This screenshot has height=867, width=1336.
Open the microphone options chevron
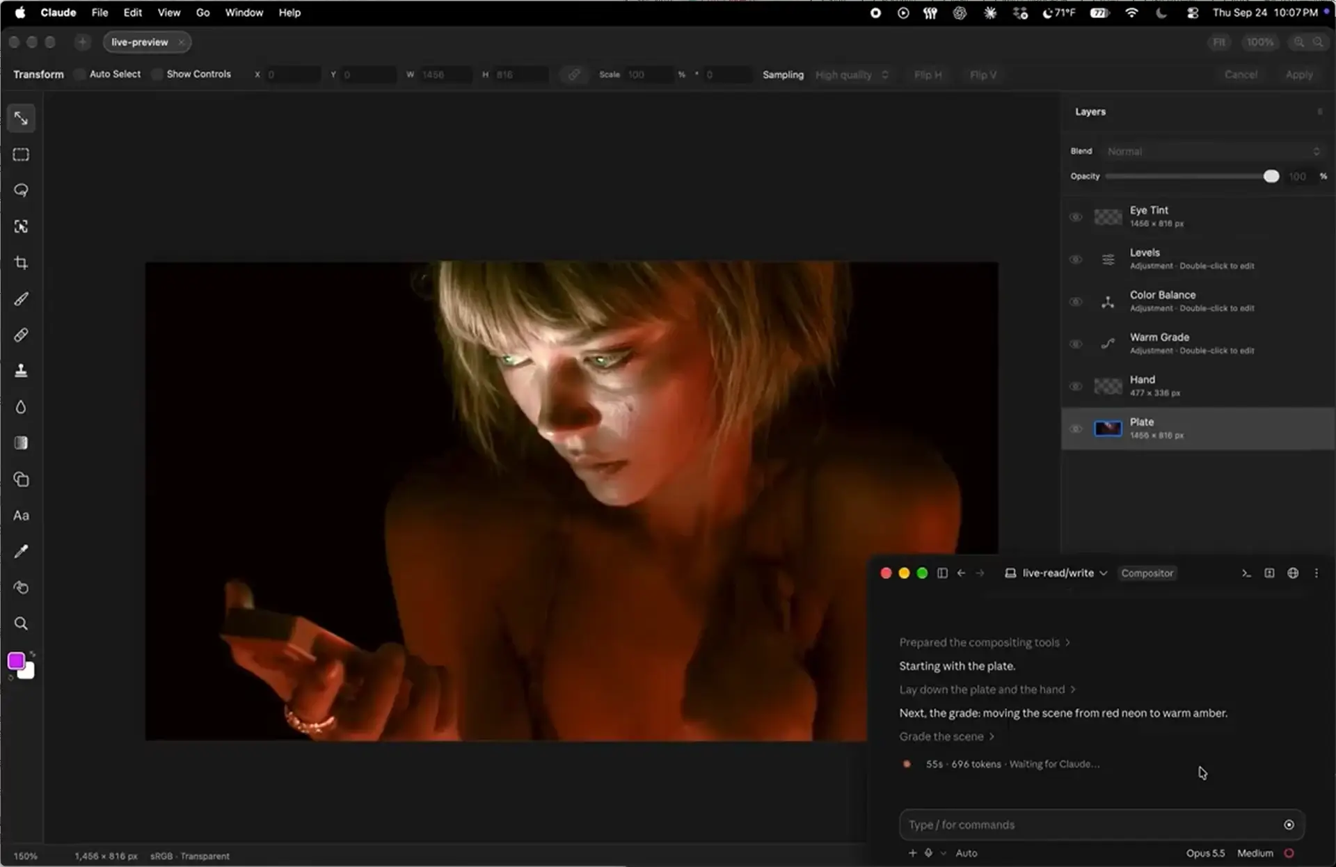pos(943,853)
